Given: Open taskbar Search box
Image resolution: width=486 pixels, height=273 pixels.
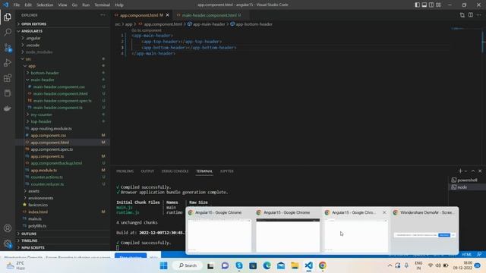Looking at the screenshot, I should tap(188, 265).
